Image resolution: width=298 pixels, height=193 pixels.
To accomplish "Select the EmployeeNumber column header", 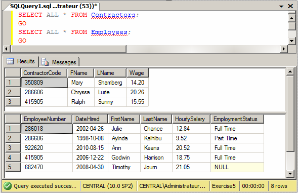I will [x=47, y=119].
